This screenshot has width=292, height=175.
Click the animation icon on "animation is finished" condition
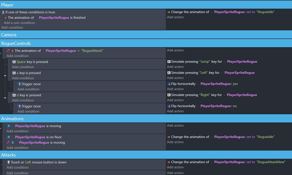5,17
